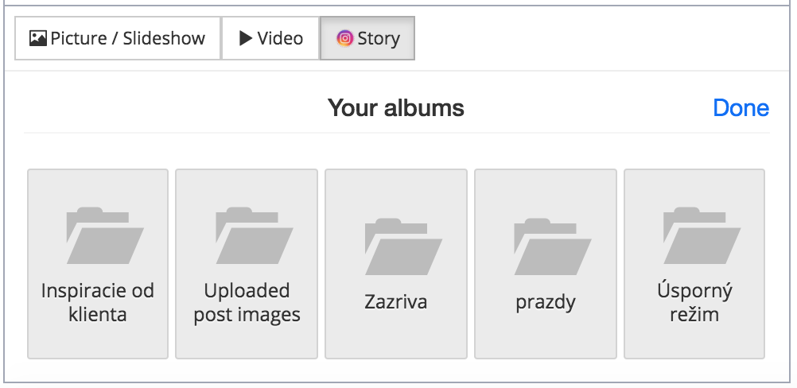Click the Uploaded post images folder icon
Viewport: 797px width, 388px height.
tap(255, 235)
